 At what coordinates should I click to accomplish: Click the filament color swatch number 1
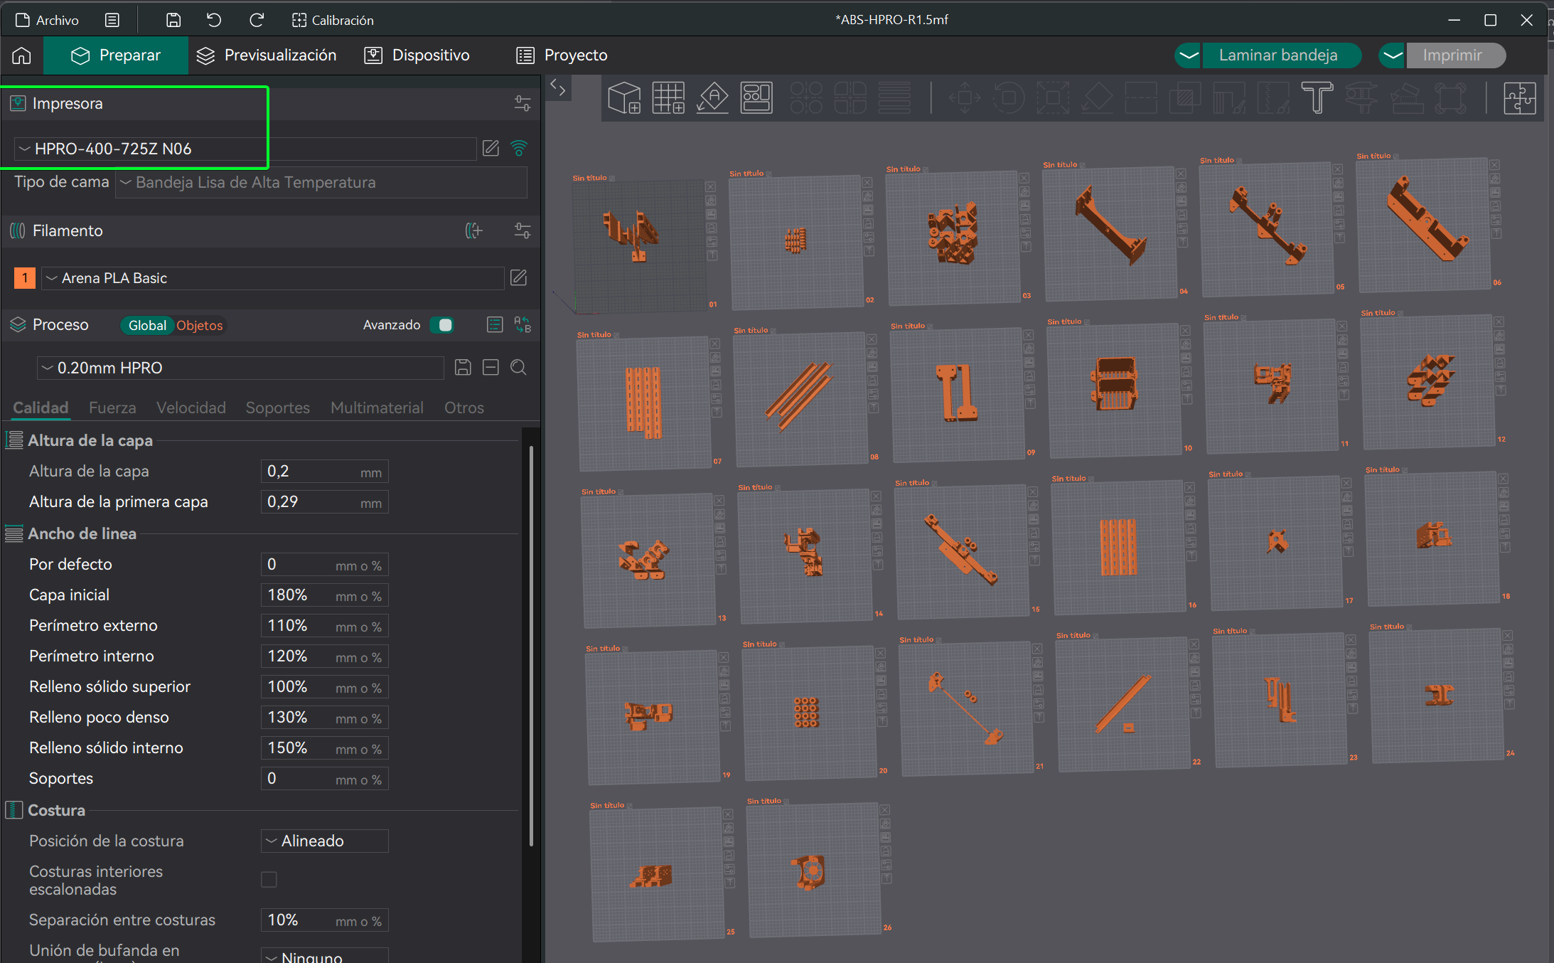(x=25, y=278)
